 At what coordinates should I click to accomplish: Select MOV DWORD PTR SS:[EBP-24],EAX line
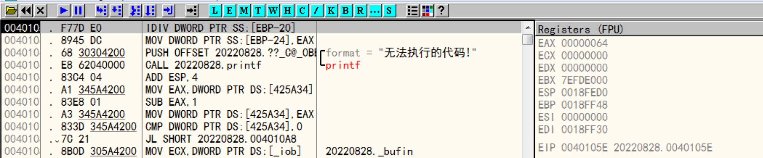pos(229,40)
